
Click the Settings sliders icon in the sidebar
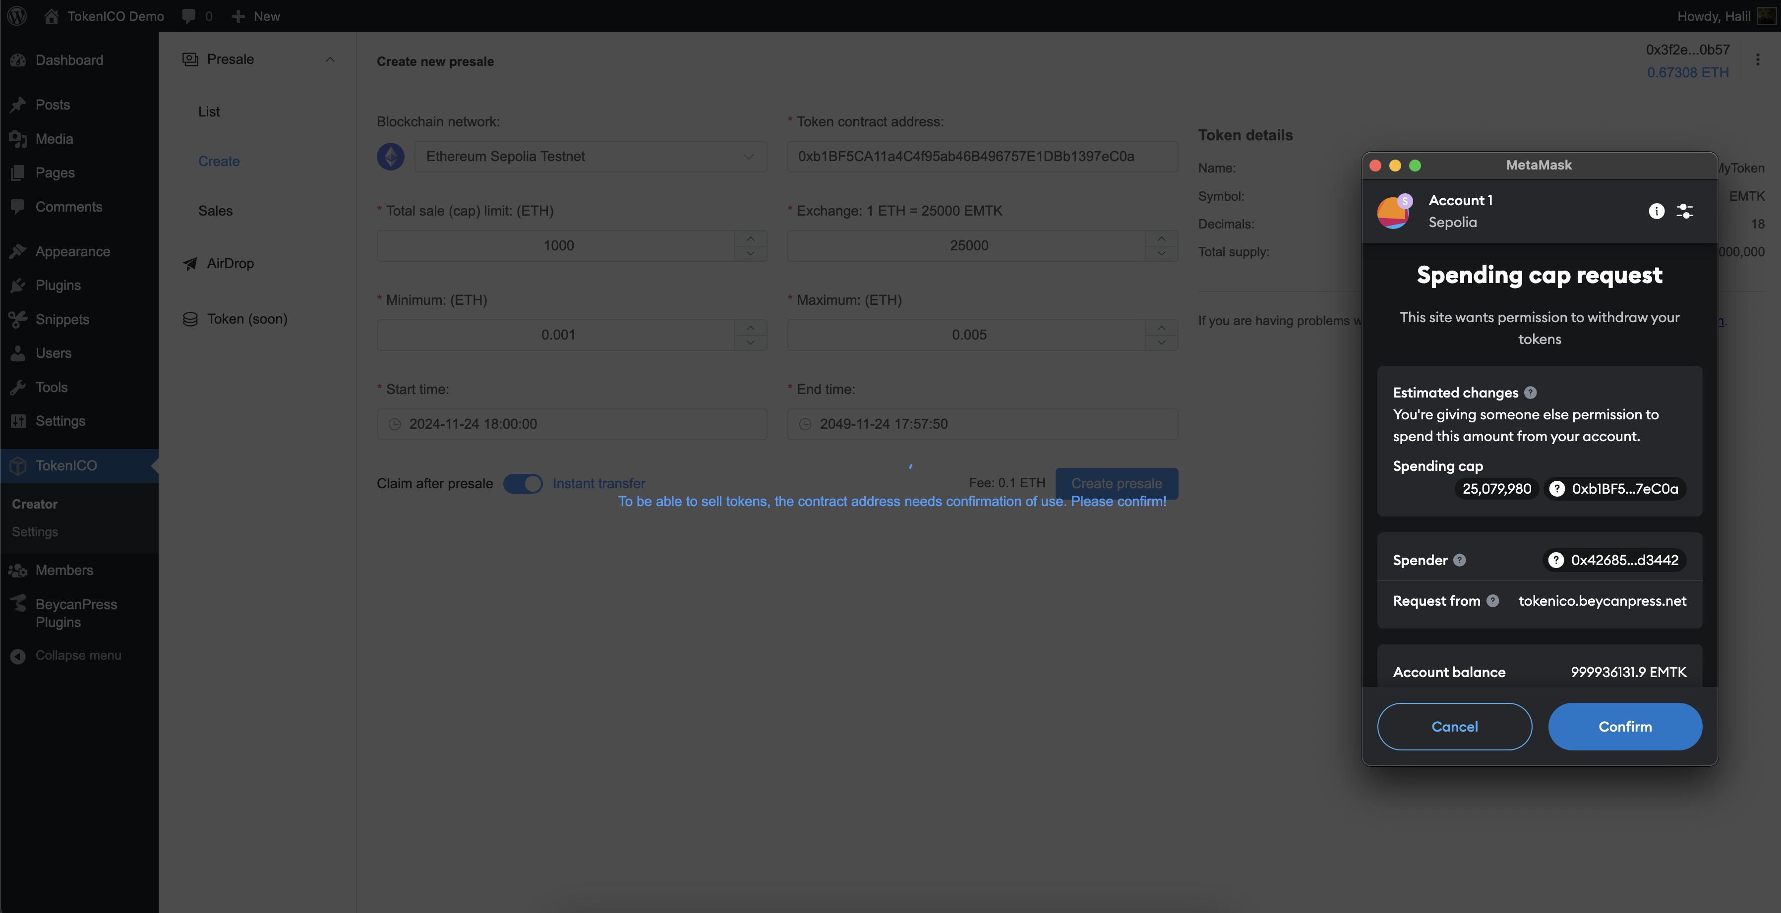(x=18, y=421)
